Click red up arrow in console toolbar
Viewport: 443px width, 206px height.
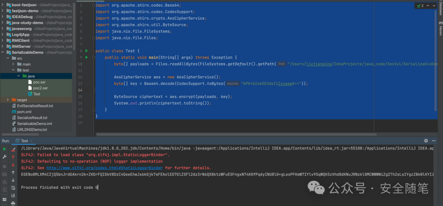tap(13, 157)
